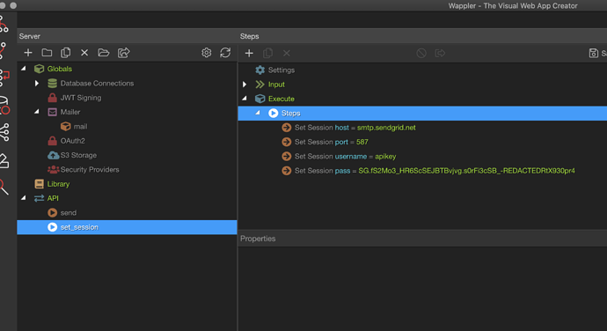Select the mail mailer entry

pos(80,127)
